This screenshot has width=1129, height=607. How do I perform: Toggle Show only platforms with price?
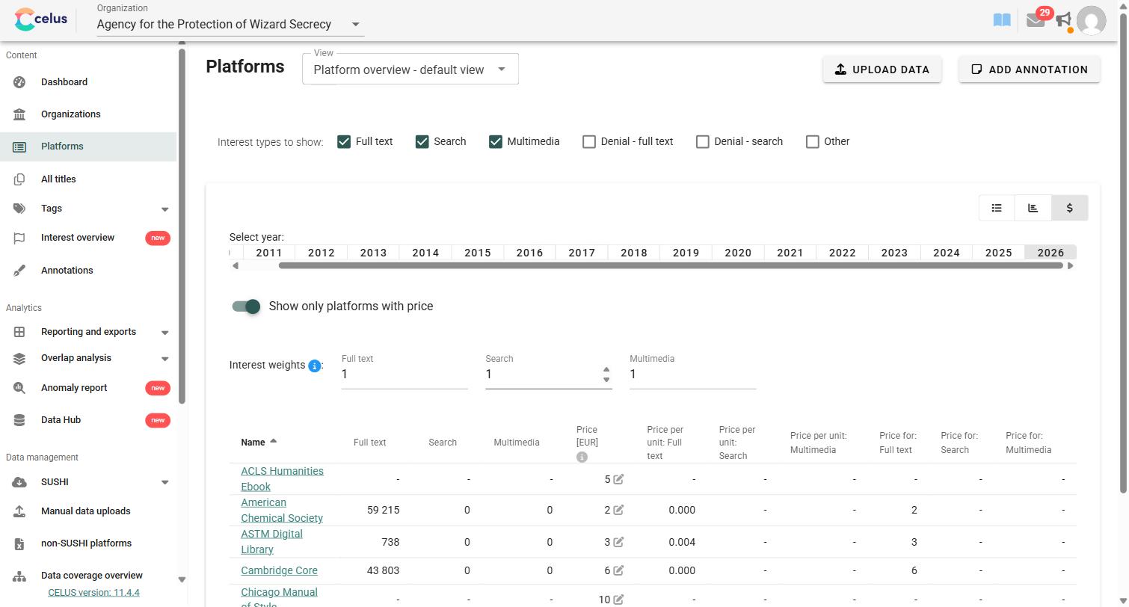[x=246, y=306]
